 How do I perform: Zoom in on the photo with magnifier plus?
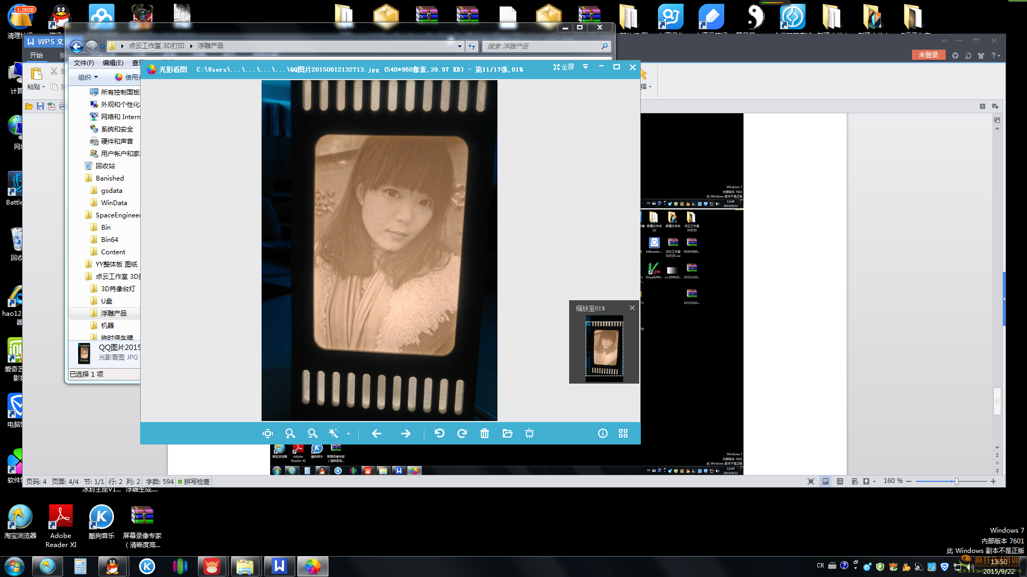[x=290, y=434]
